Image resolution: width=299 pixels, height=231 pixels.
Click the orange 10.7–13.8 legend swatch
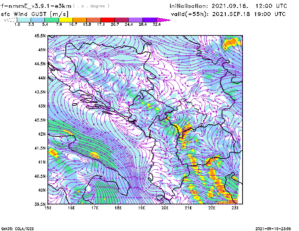80,20
